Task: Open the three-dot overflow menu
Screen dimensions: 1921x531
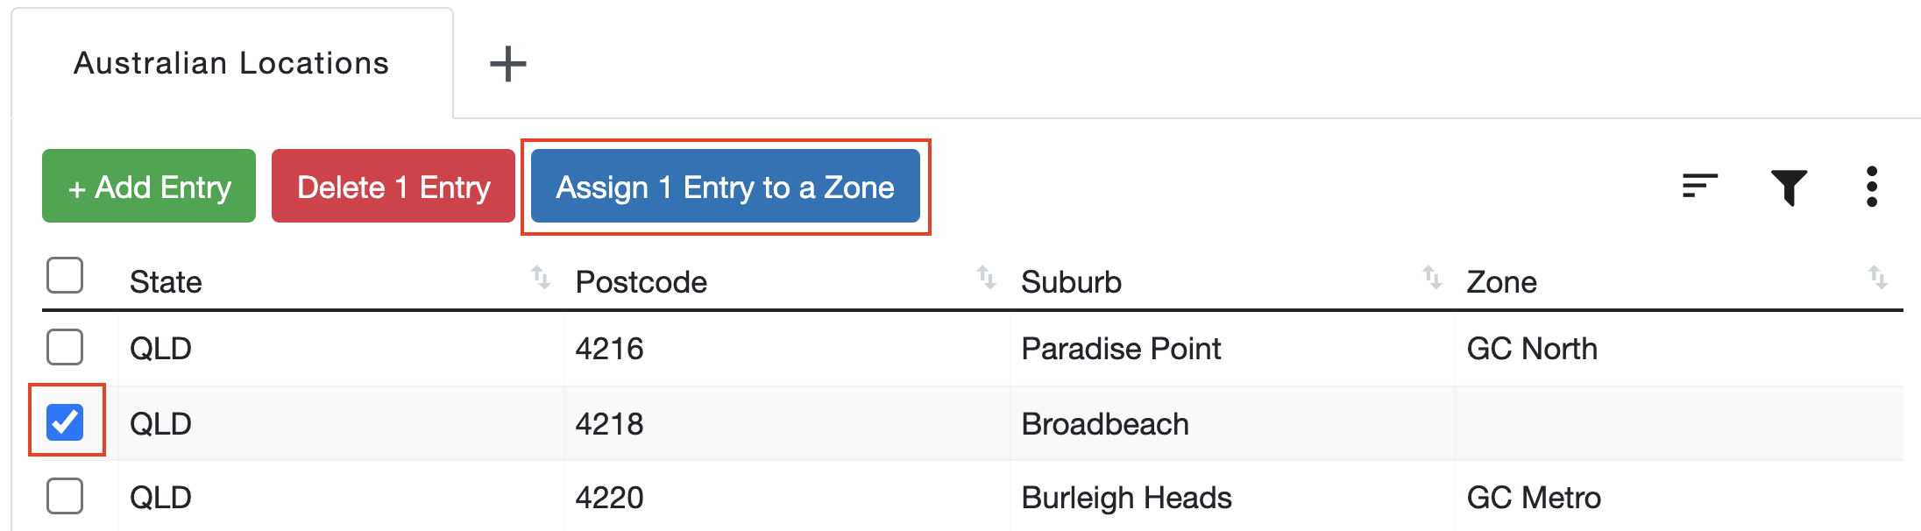Action: (x=1872, y=186)
